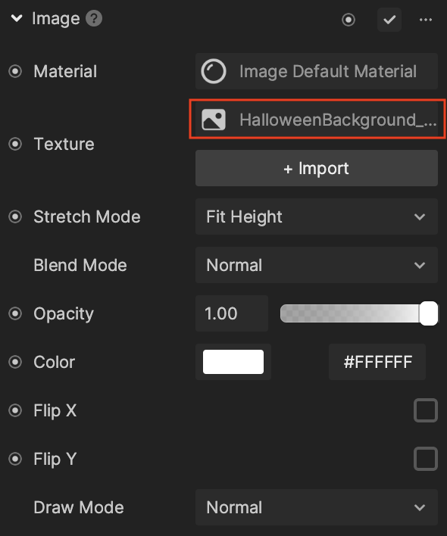Click the white color swatch
The width and height of the screenshot is (447, 536).
click(233, 362)
